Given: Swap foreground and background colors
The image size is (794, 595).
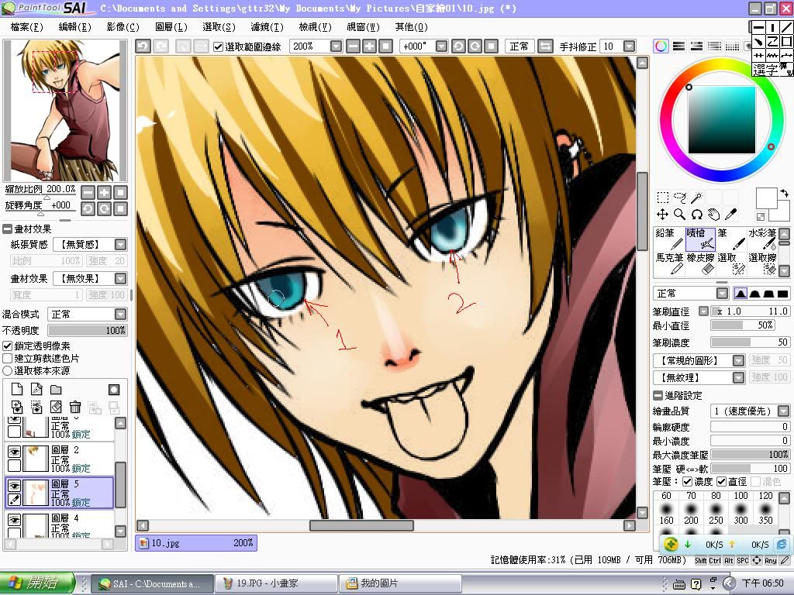Looking at the screenshot, I should (x=783, y=193).
